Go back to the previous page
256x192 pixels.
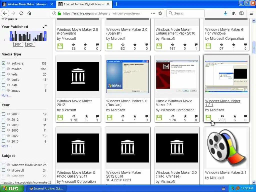coord(5,13)
